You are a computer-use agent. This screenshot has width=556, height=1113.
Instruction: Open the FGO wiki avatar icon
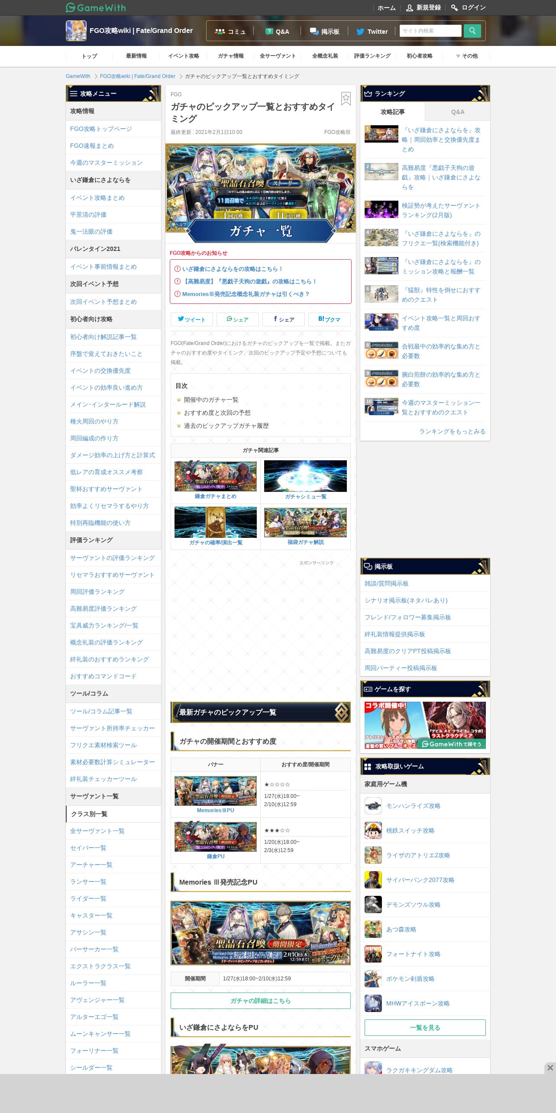pos(76,31)
